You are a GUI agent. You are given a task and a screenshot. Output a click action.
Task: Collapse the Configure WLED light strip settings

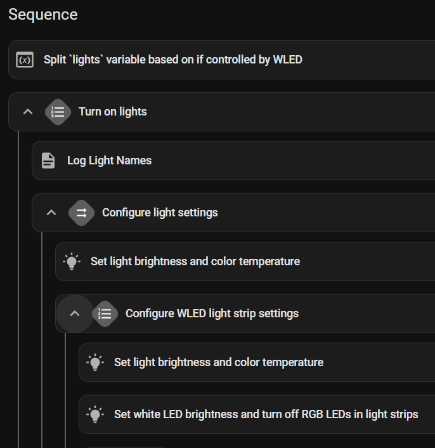(75, 313)
